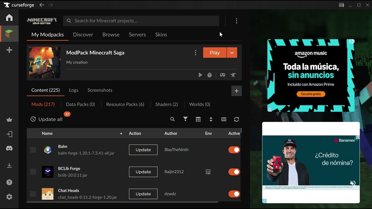The width and height of the screenshot is (372, 209).
Task: Click the stopwatch icon on the modpack card
Action: (210, 75)
